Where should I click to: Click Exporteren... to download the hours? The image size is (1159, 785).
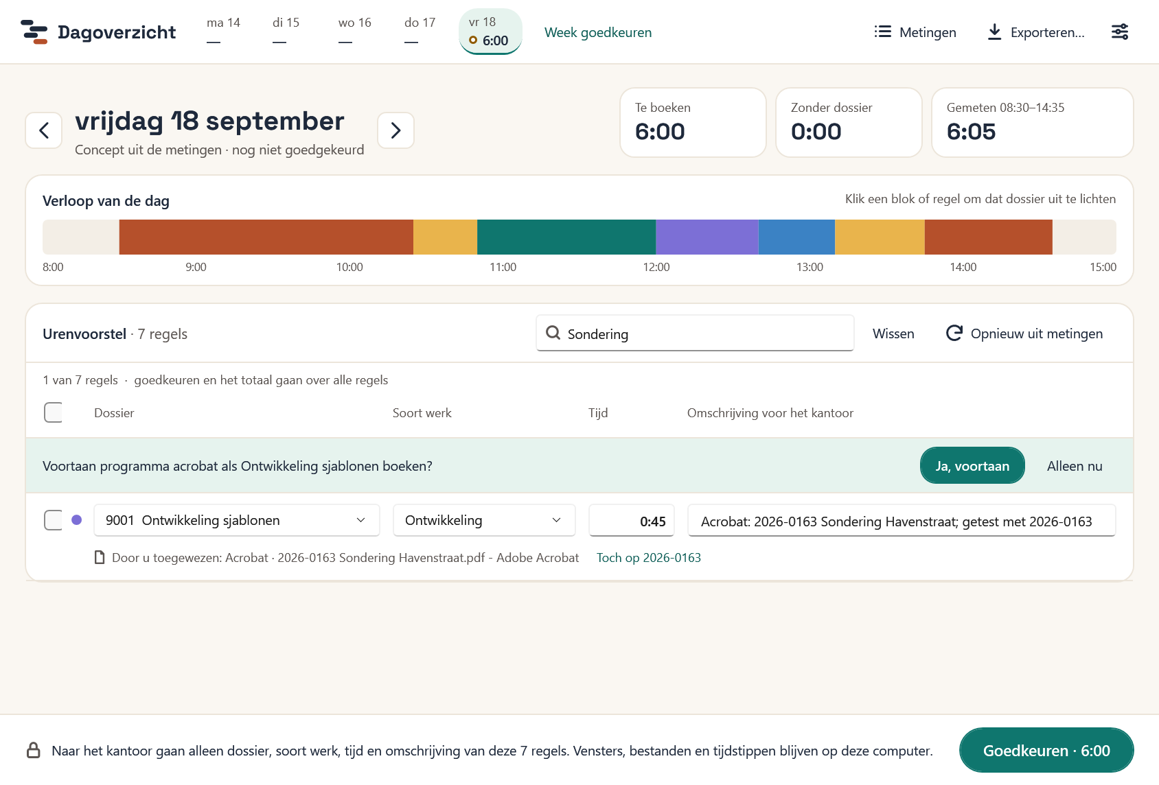click(1036, 32)
